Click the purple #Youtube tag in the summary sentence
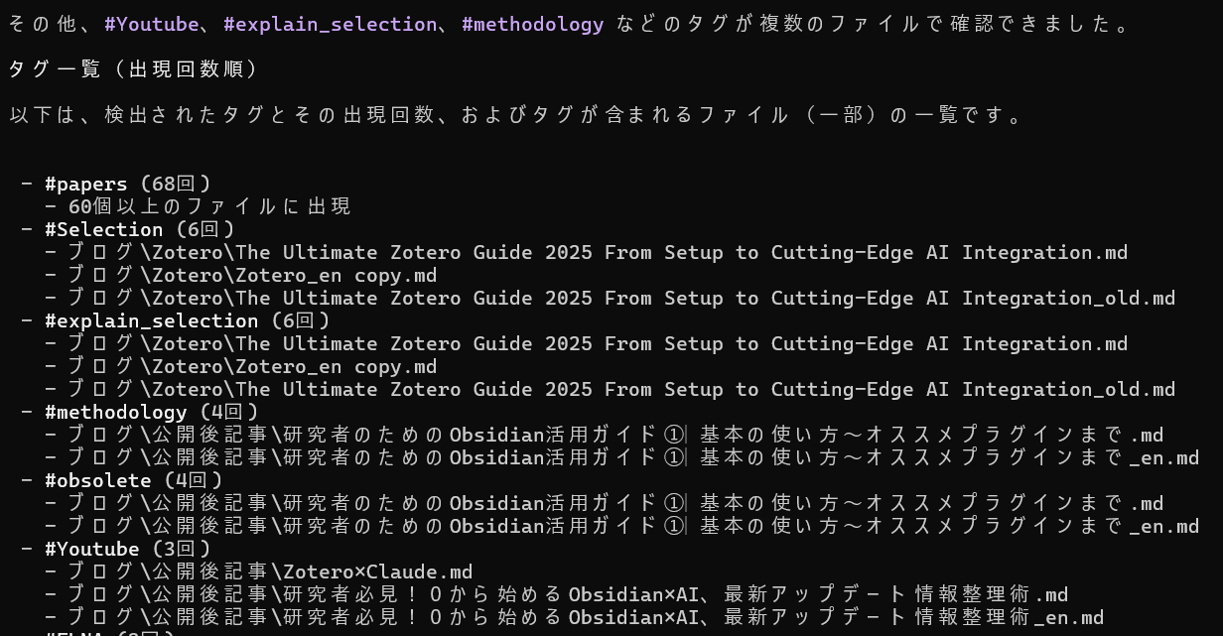The width and height of the screenshot is (1223, 636). click(151, 24)
